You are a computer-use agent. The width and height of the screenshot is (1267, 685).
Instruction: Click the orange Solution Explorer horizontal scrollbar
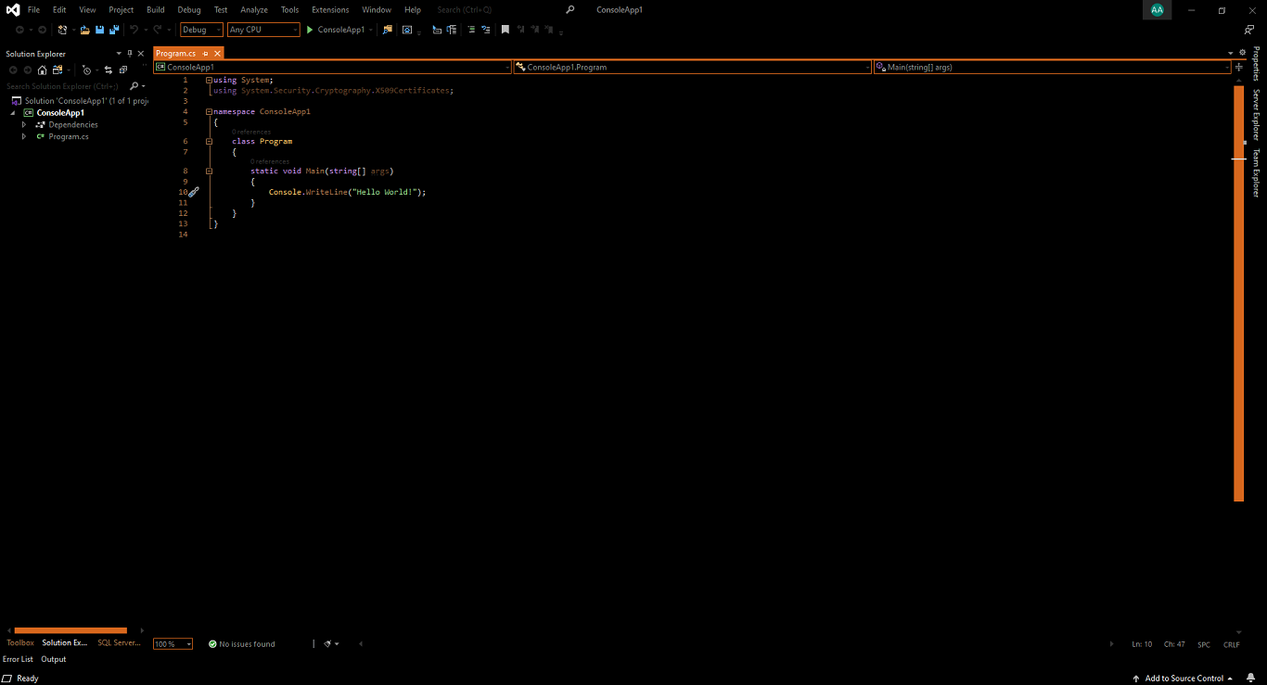click(70, 630)
